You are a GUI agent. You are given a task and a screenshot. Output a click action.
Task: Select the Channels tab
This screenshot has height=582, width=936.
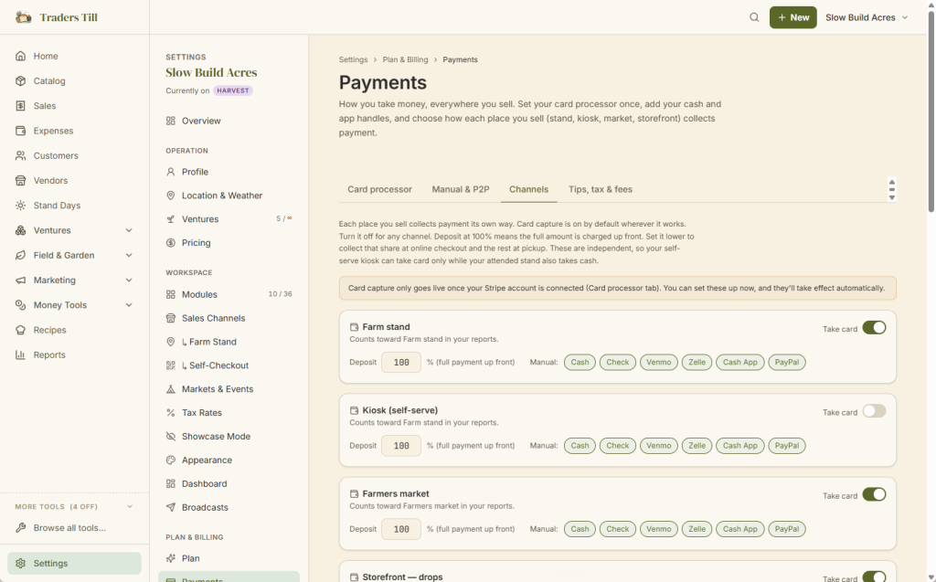point(528,189)
